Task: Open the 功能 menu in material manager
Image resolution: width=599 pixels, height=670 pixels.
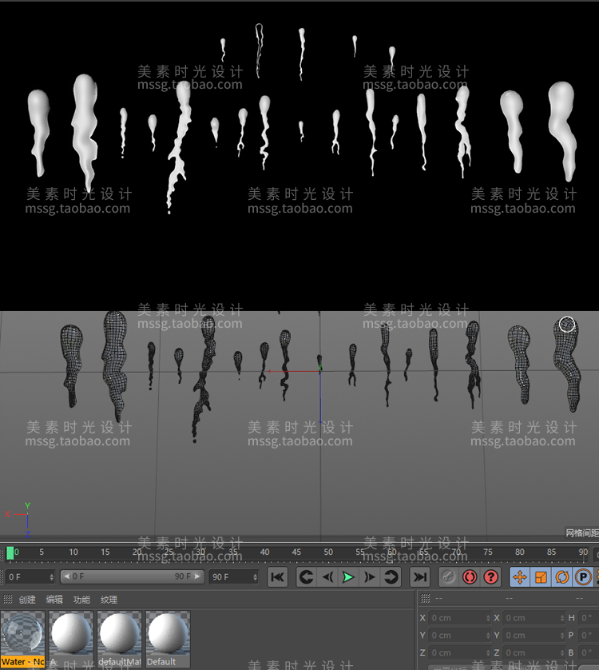Action: click(81, 600)
